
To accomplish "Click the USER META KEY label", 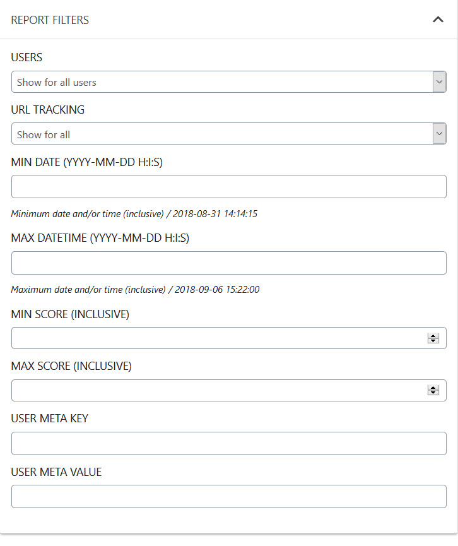I will (x=49, y=418).
